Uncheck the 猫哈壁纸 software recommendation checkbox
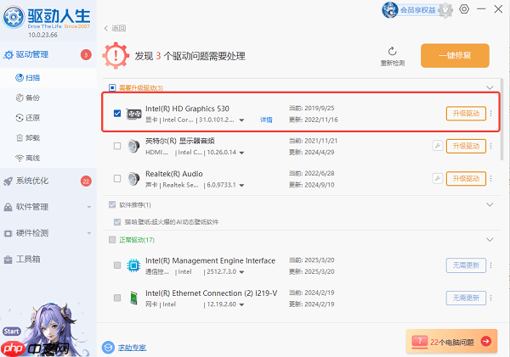The image size is (510, 357). [x=117, y=222]
